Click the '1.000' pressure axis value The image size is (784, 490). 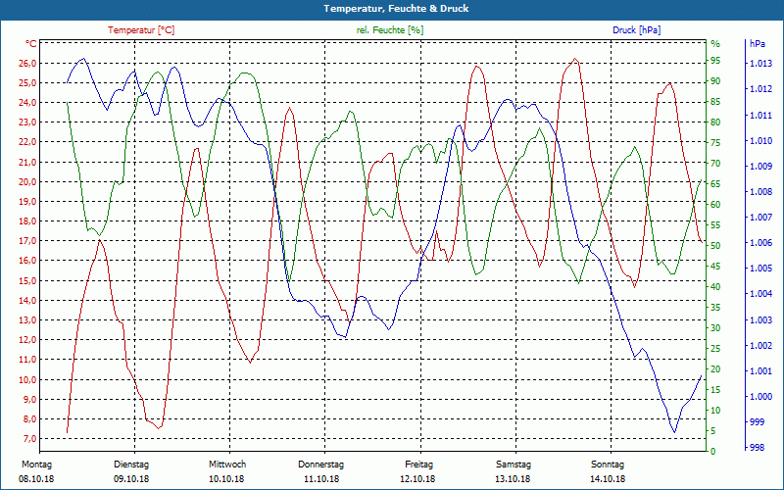(x=760, y=397)
